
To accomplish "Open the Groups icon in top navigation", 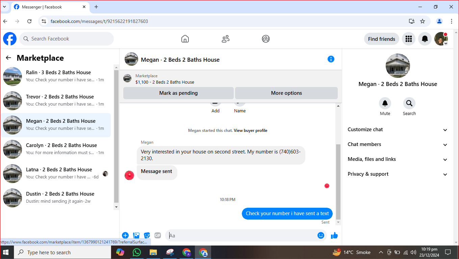I will (x=266, y=39).
